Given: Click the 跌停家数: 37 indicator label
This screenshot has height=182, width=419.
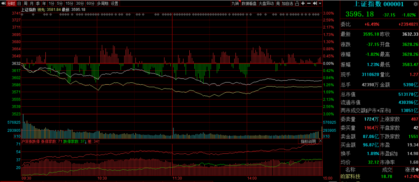Looking at the screenshot, I should (74, 141).
